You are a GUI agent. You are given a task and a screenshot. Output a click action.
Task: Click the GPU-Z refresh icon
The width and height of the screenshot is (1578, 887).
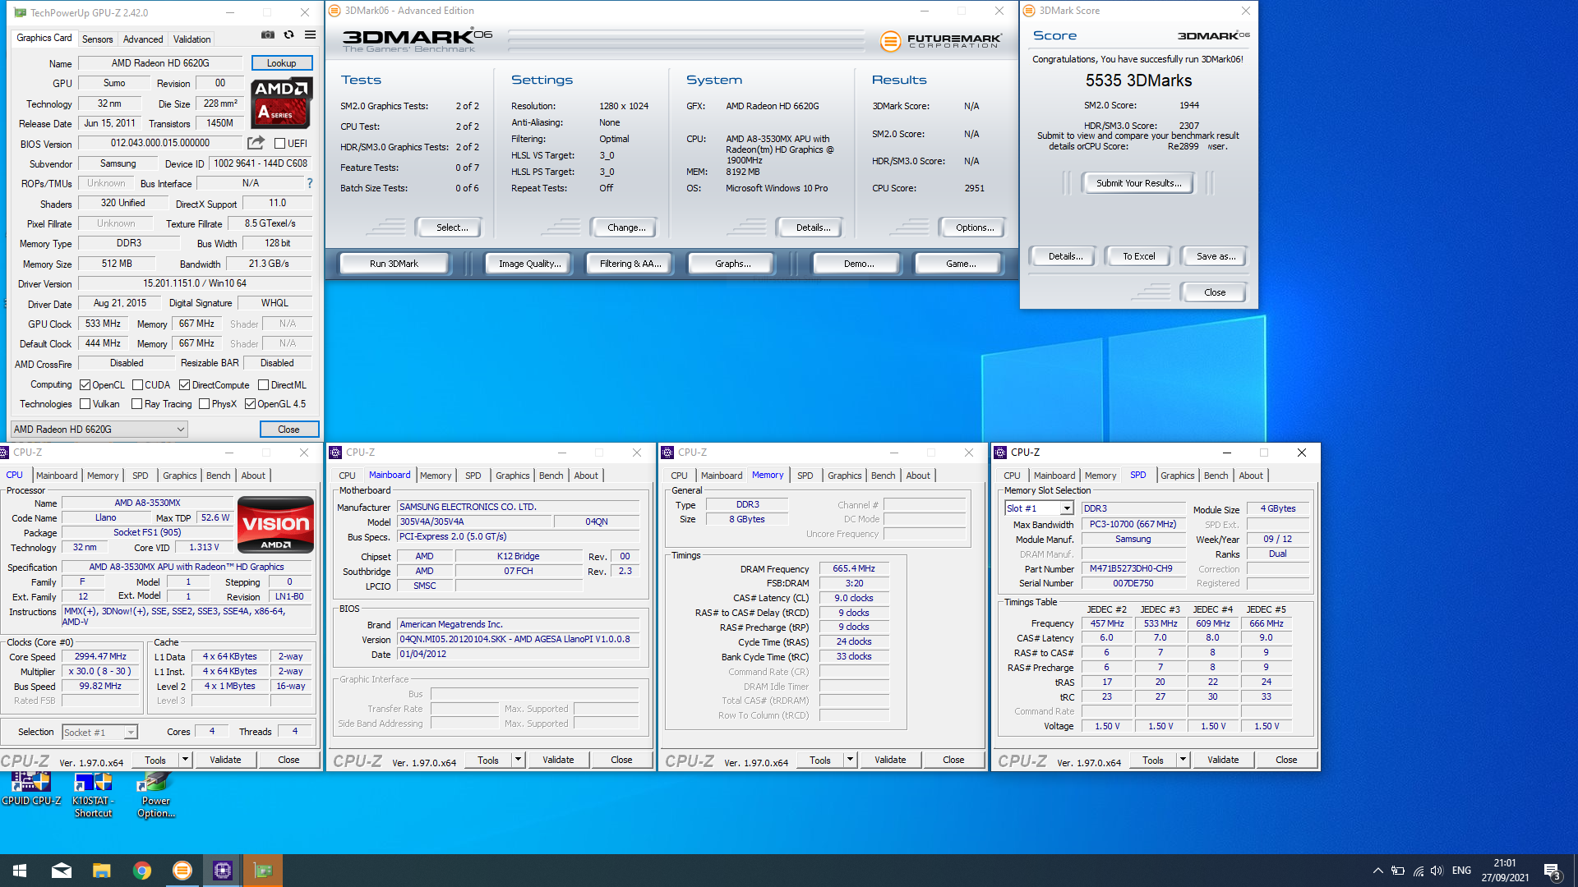(x=289, y=35)
